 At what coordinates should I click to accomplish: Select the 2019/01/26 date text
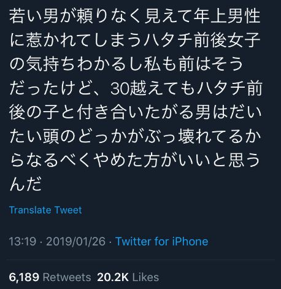pos(76,241)
